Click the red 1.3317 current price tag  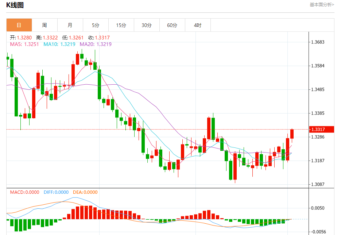coord(322,130)
